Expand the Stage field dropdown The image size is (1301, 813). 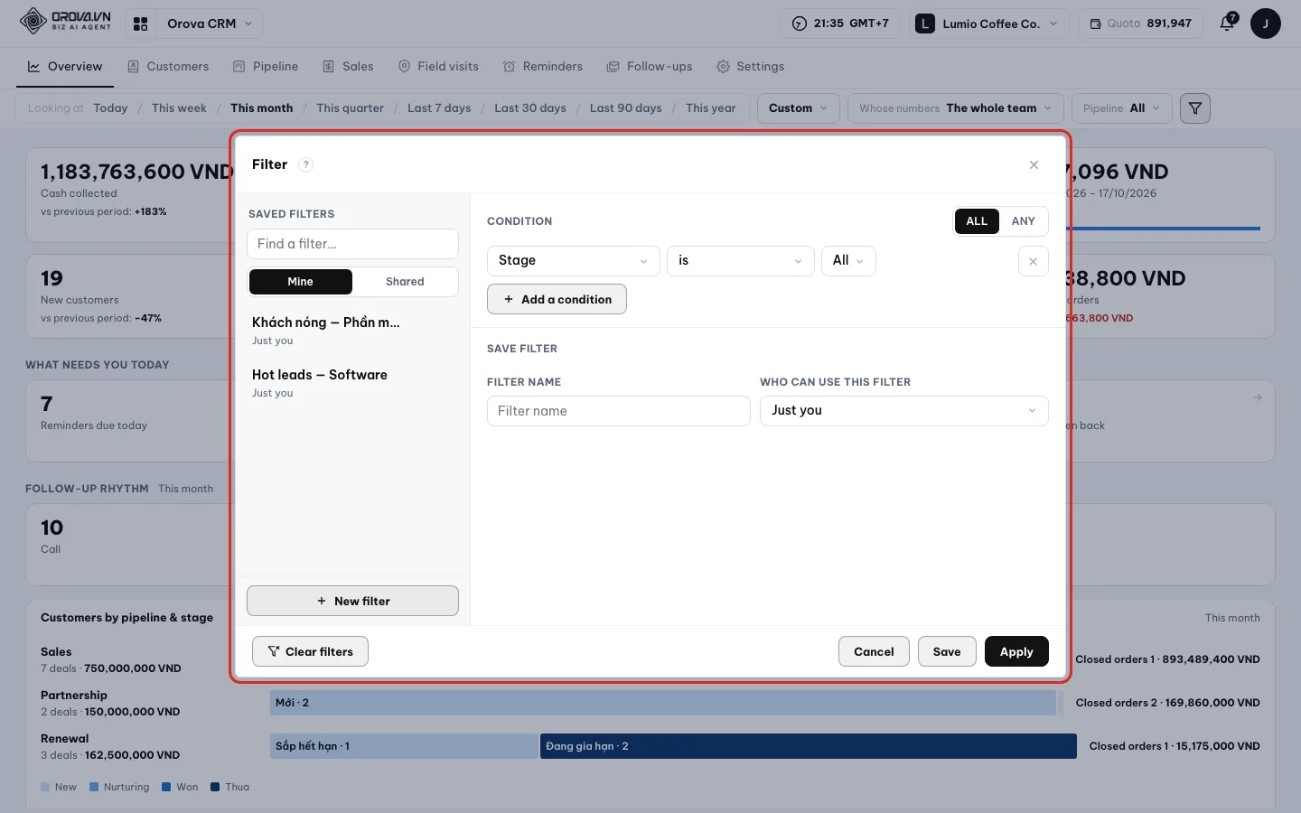coord(572,261)
